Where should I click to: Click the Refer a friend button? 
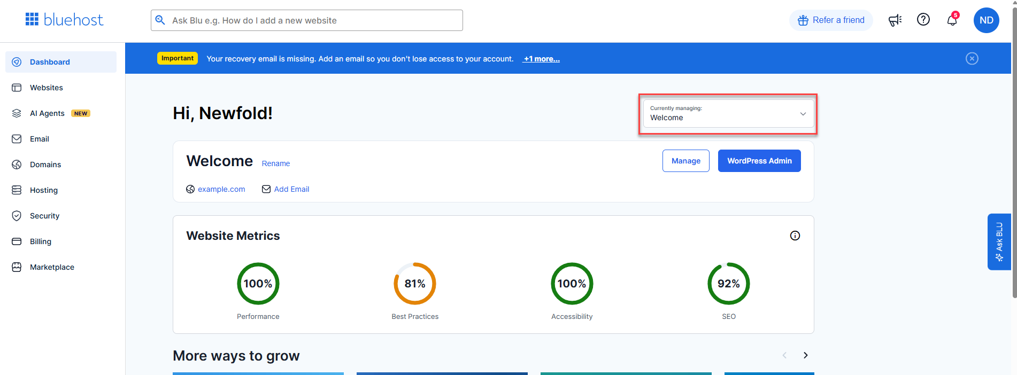[x=831, y=20]
